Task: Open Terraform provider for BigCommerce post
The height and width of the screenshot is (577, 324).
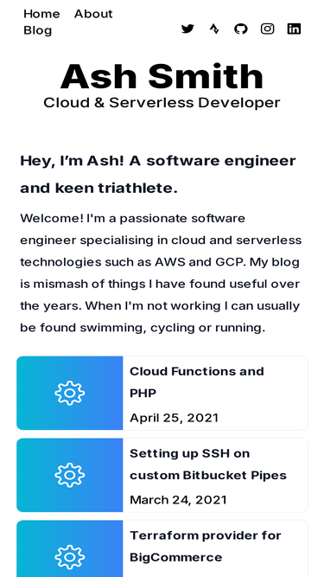Action: click(206, 546)
